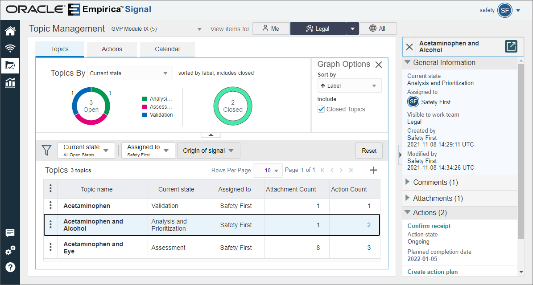Open Legal work team dropdown arrow
The width and height of the screenshot is (533, 285).
(x=353, y=29)
